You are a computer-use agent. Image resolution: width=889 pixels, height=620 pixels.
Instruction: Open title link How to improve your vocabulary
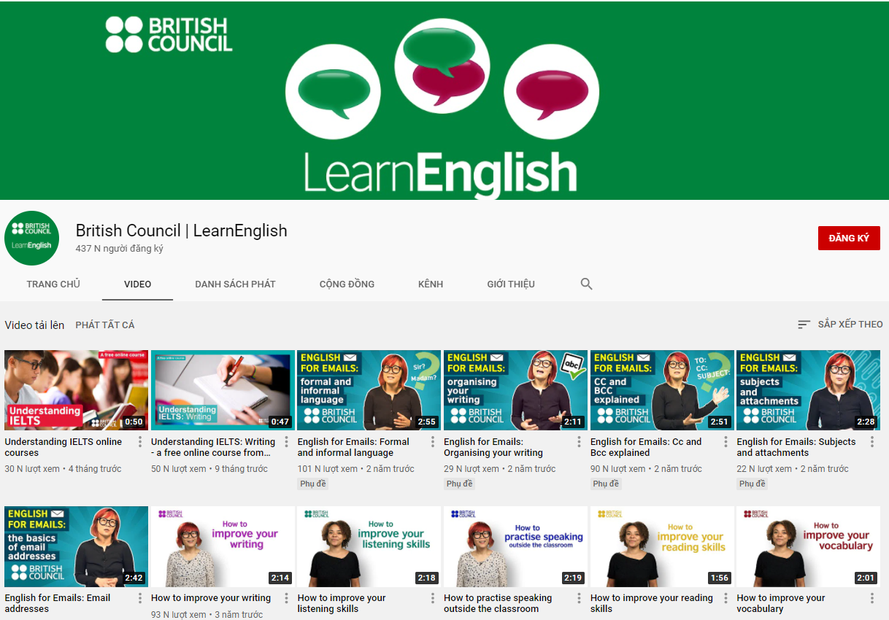click(x=781, y=603)
